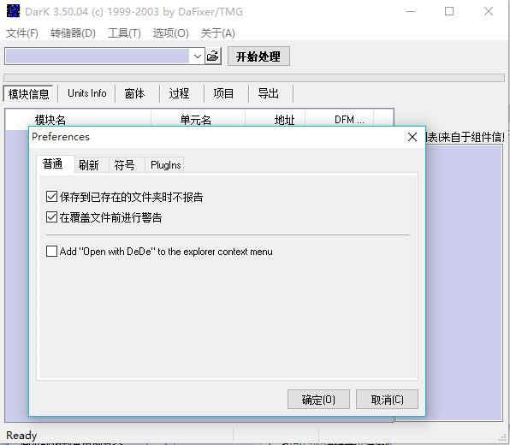Select the PlugIns tab

[x=165, y=165]
